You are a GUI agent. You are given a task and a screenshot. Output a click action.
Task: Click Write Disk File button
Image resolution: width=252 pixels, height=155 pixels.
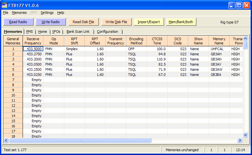click(116, 22)
